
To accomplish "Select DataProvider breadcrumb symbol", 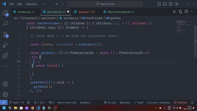I will point(94,18).
